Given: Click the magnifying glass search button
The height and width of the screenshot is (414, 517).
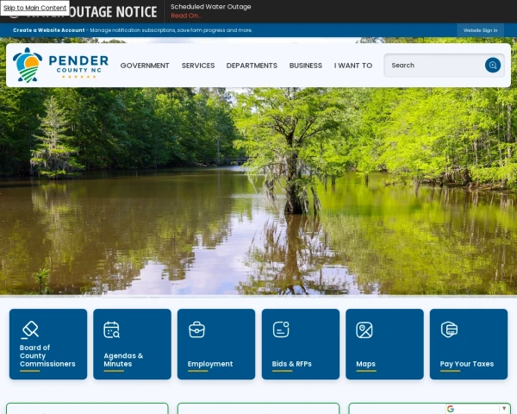Looking at the screenshot, I should [x=492, y=65].
